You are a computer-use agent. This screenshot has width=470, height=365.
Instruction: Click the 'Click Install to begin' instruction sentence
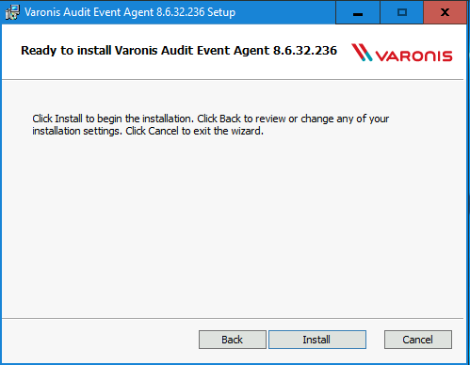pyautogui.click(x=113, y=119)
